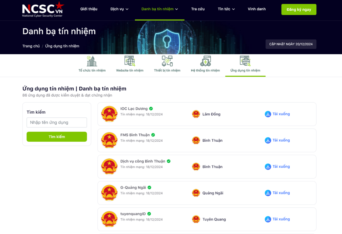Click the green Tìm kiếm button
Viewport: 342px width, 234px height.
(x=57, y=137)
